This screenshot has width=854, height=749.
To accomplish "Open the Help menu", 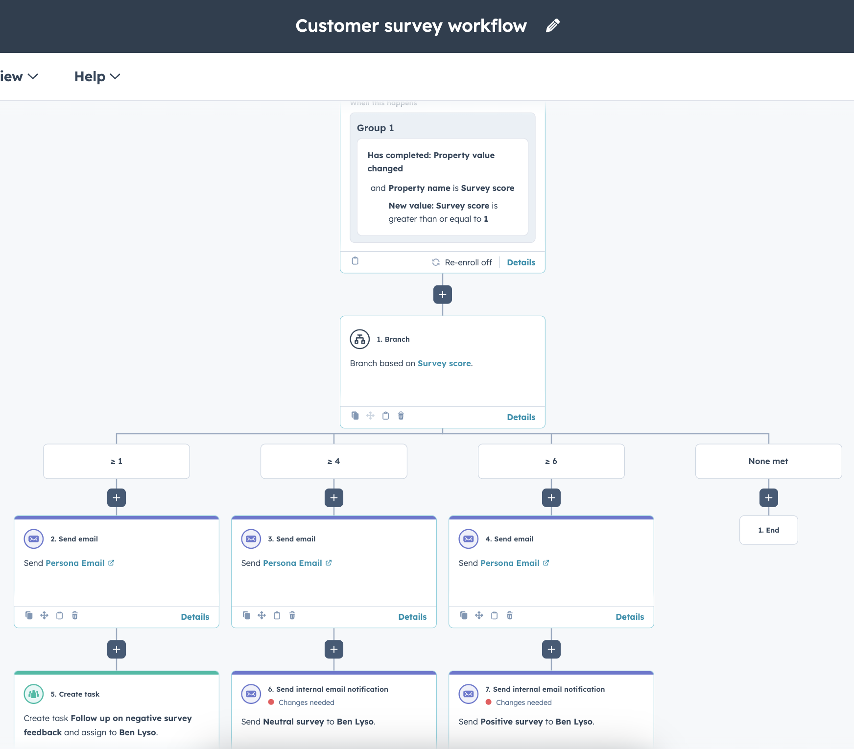I will 96,76.
